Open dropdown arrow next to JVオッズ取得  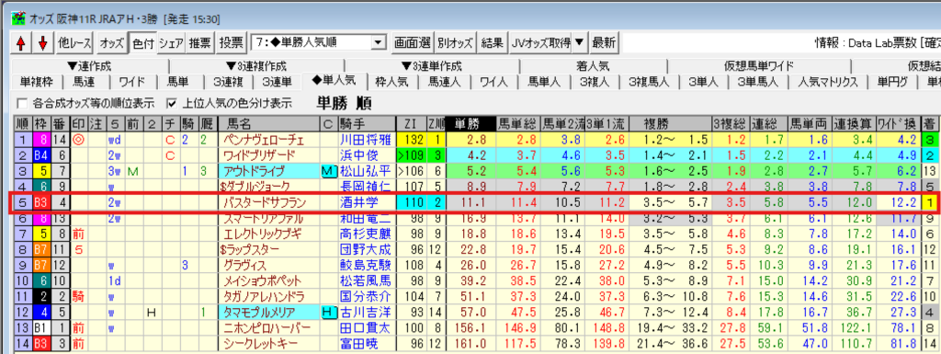point(578,42)
